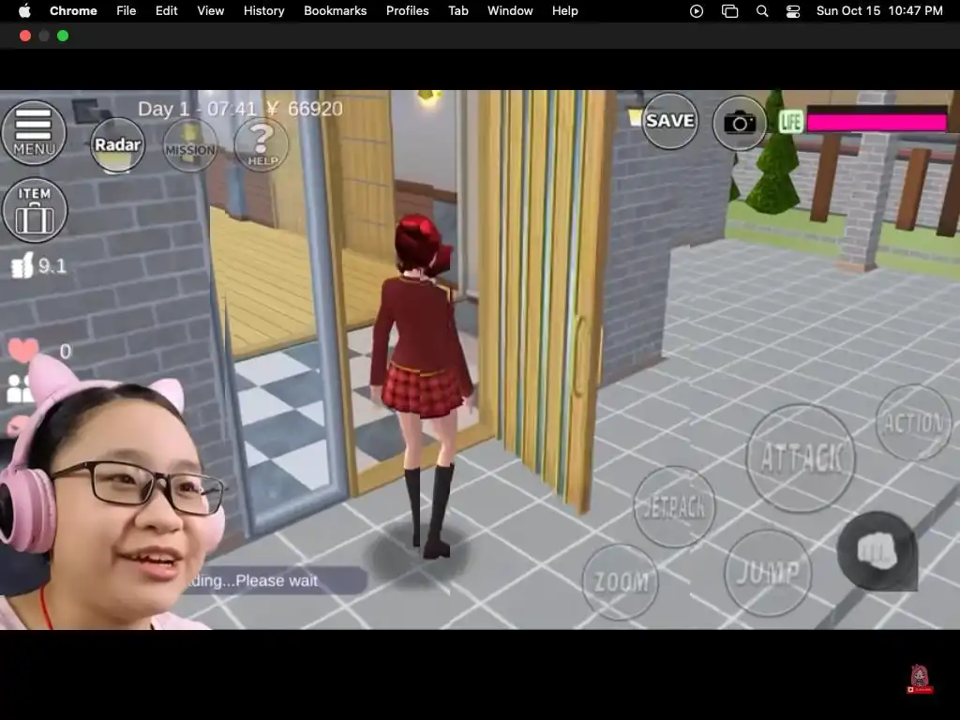Click the Please wait loading message
Screen dimensions: 960x720
tap(276, 580)
